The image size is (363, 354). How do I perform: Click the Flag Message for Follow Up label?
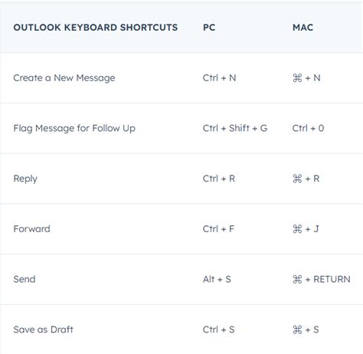[x=74, y=128]
